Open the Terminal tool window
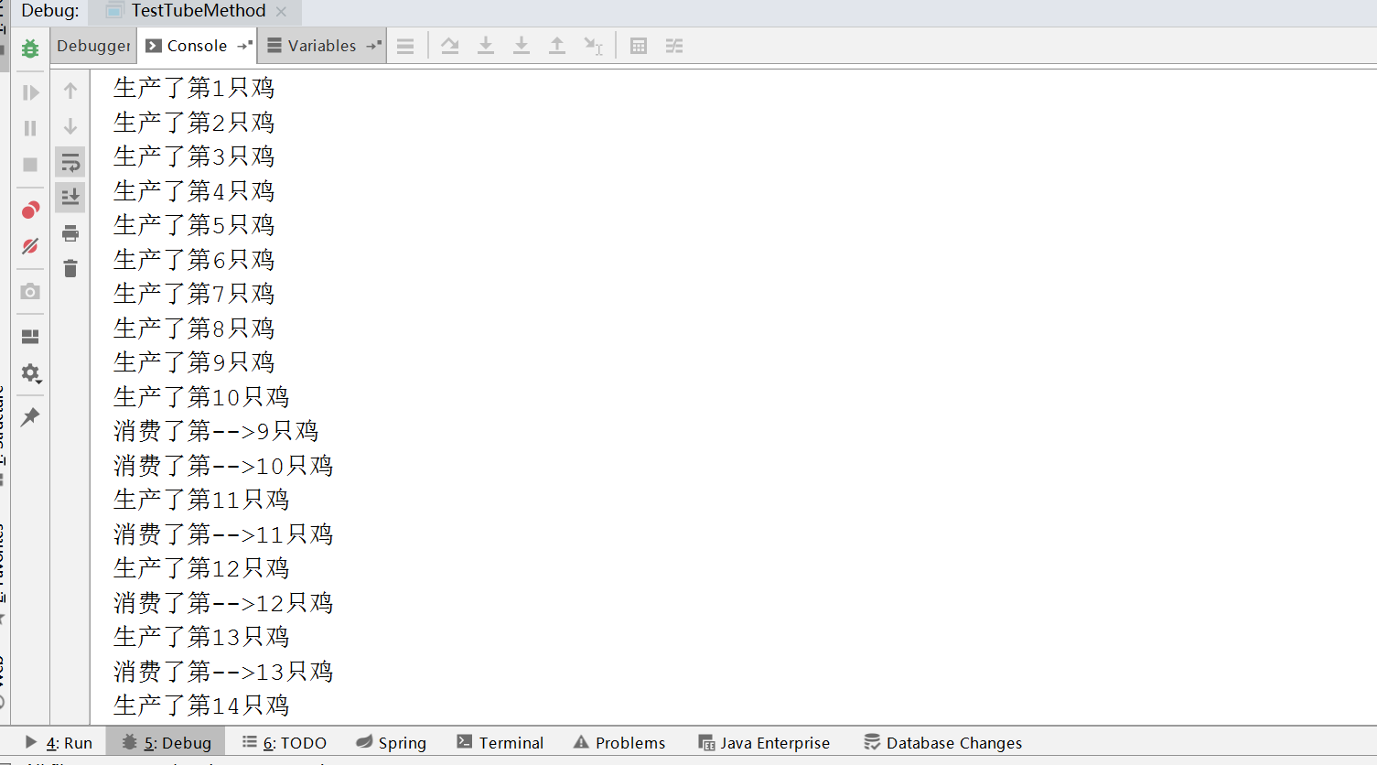This screenshot has height=765, width=1377. (500, 742)
